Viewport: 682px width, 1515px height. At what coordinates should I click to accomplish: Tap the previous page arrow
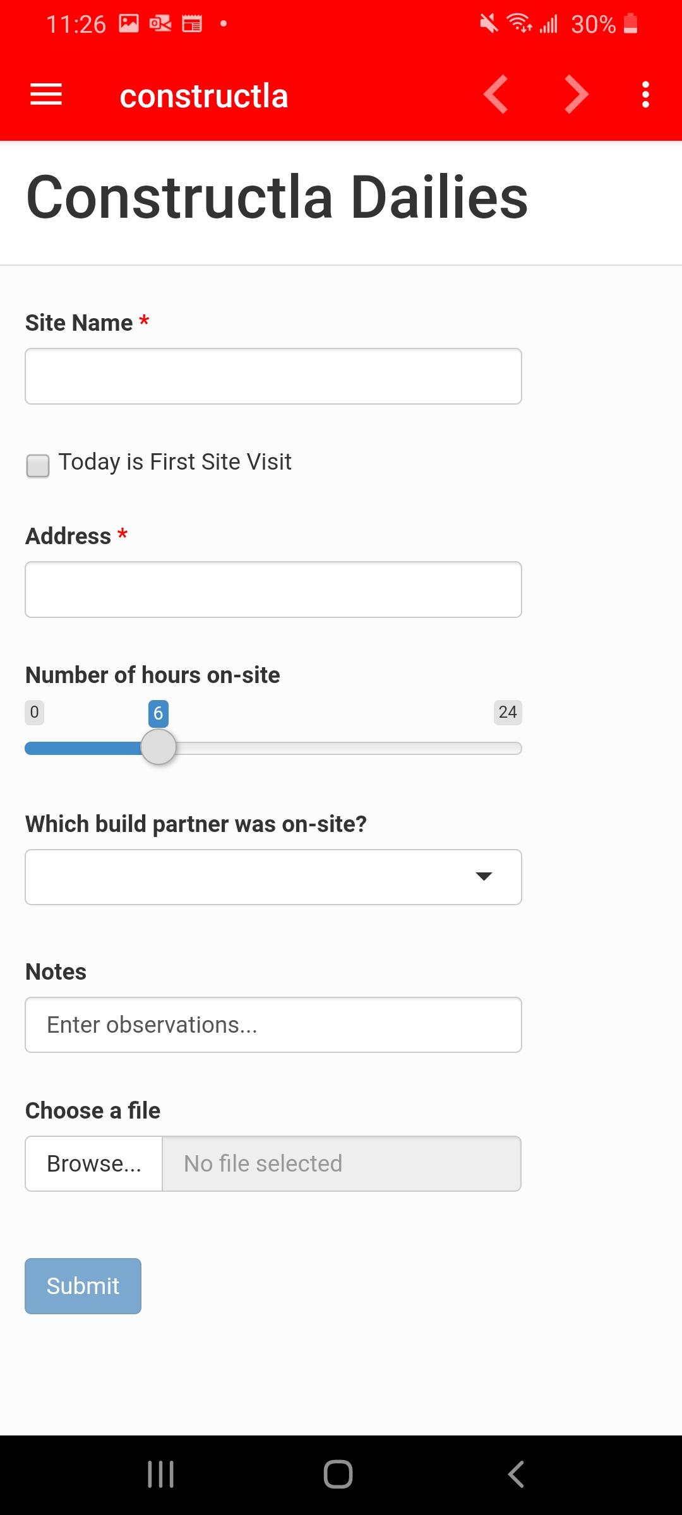496,95
